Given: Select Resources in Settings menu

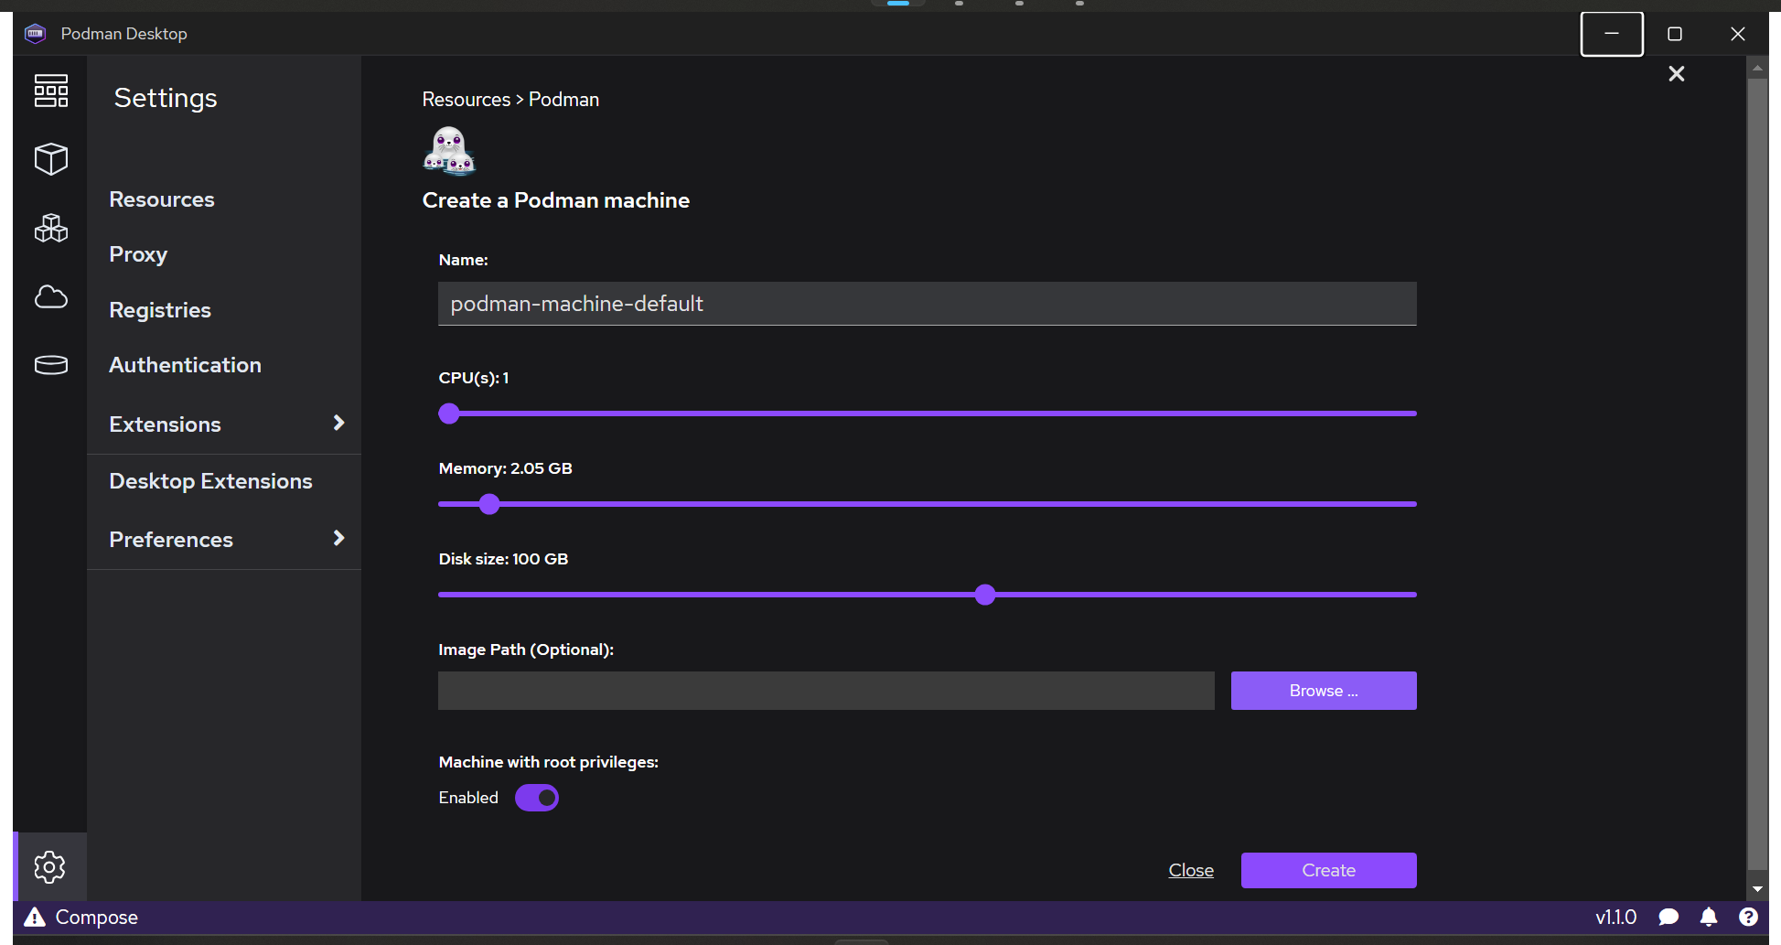Looking at the screenshot, I should pyautogui.click(x=162, y=199).
